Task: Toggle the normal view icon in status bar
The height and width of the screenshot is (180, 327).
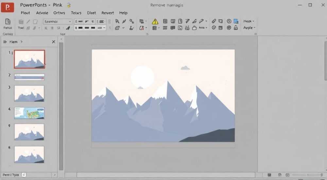Action: [269, 175]
